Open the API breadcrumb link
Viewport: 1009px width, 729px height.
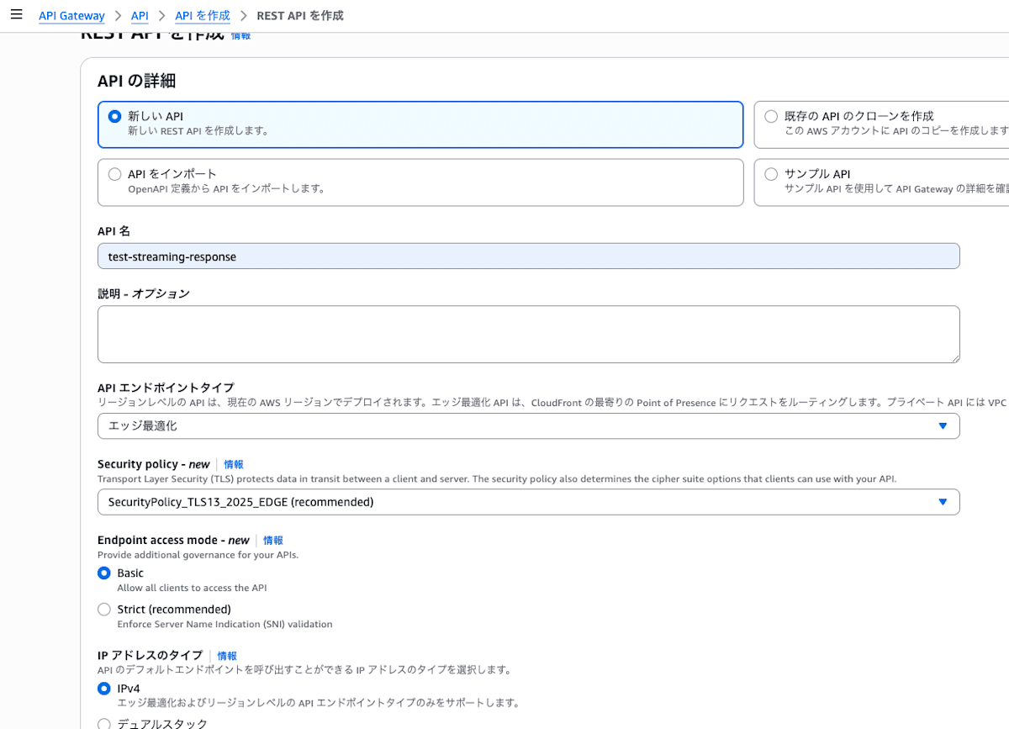(x=140, y=15)
